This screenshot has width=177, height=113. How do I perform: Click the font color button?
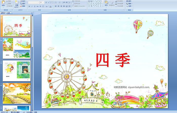[51, 6]
